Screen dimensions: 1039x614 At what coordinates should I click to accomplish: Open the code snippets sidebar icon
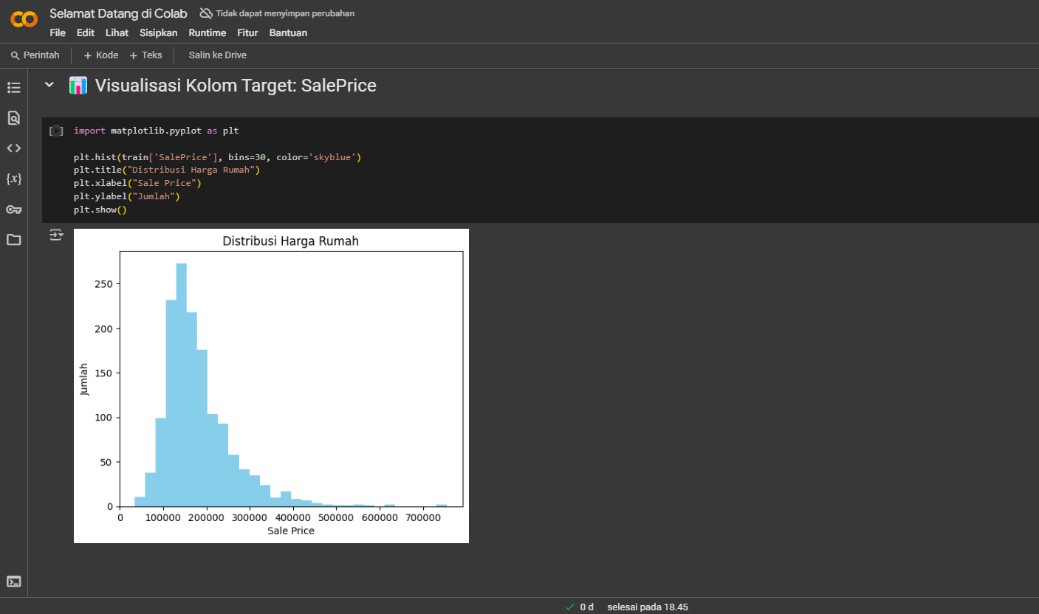pos(13,148)
